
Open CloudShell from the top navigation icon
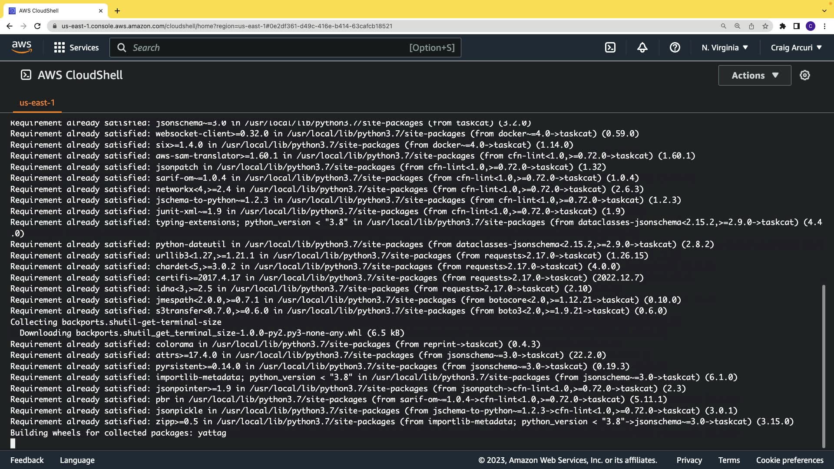click(610, 47)
